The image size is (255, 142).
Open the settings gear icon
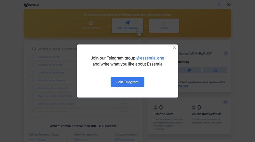click(229, 4)
